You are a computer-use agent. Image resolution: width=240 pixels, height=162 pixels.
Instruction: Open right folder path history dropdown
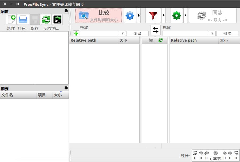[212, 33]
